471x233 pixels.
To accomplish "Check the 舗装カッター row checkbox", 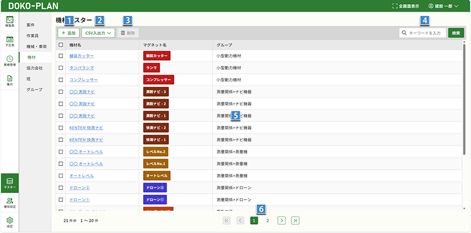I will click(61, 56).
